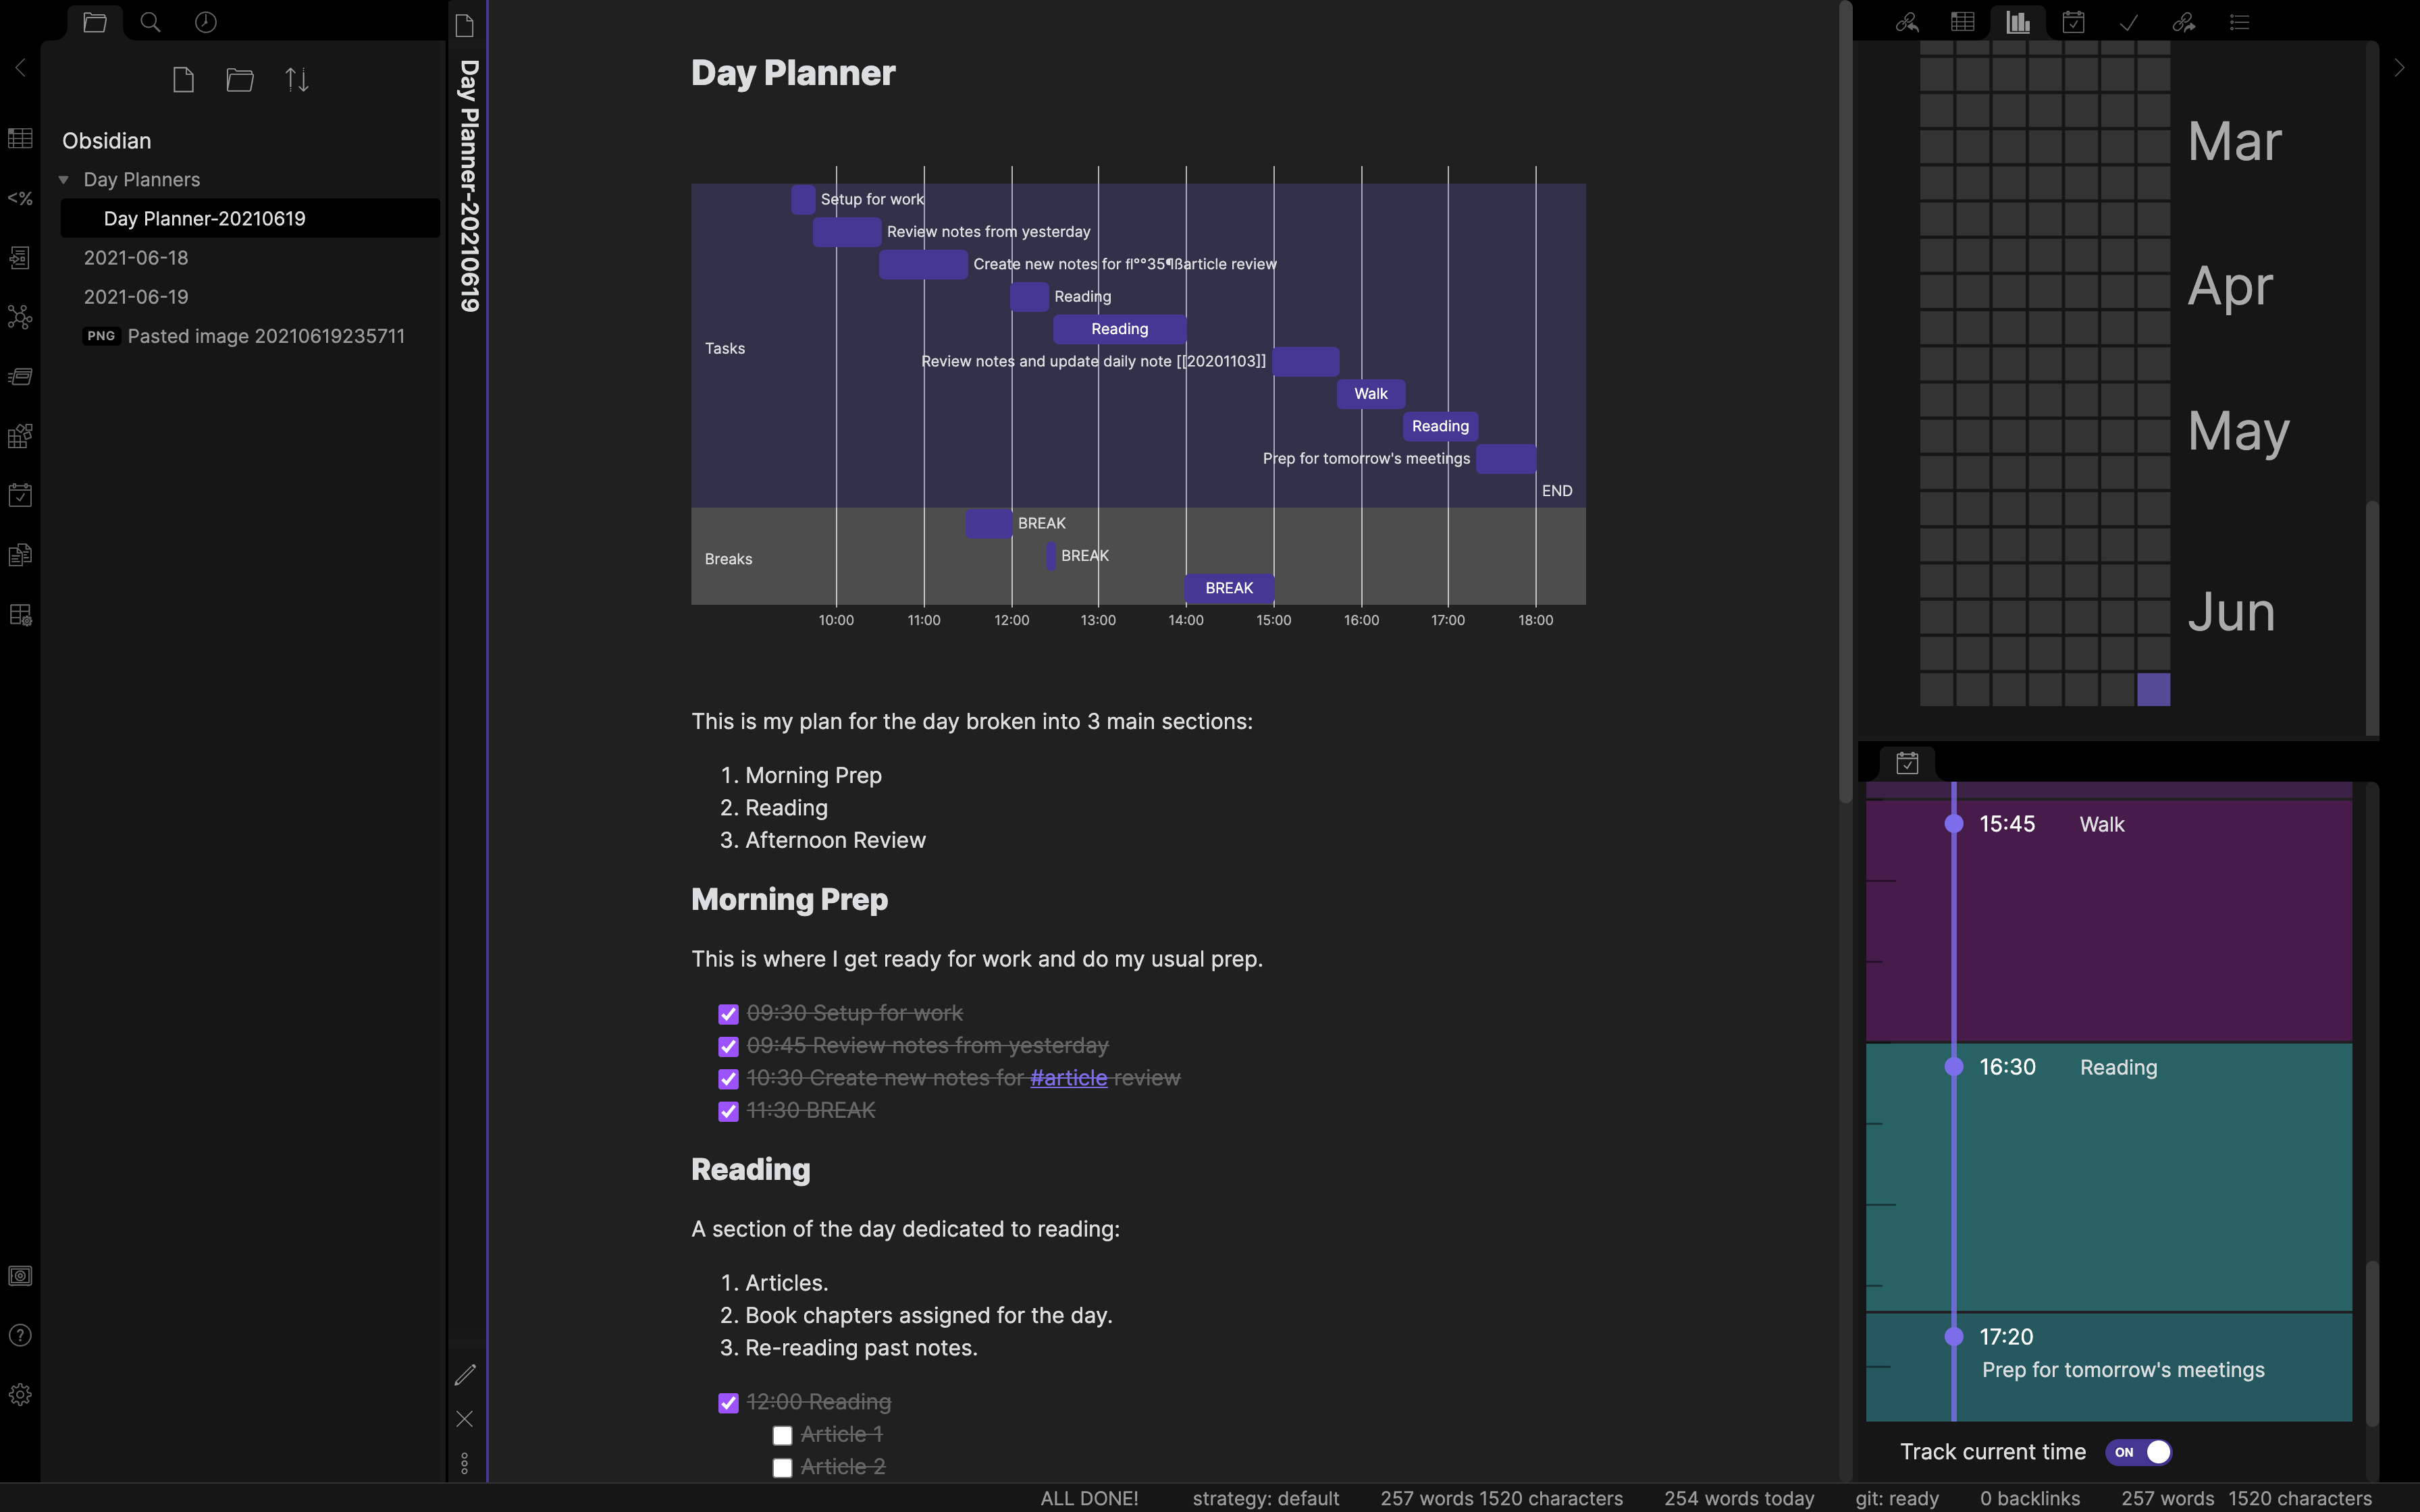
Task: Check the Article 1 checkbox
Action: 782,1435
